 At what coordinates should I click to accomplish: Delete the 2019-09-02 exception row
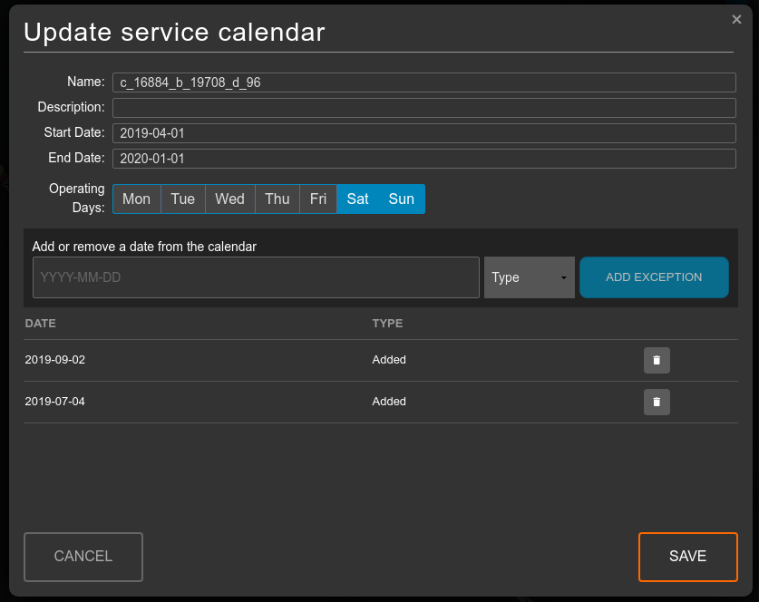(x=657, y=360)
